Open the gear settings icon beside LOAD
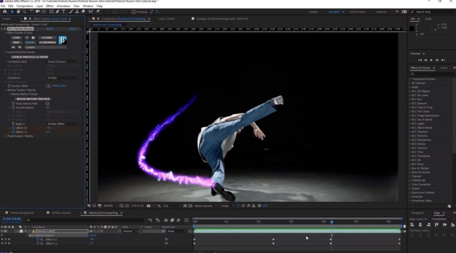This screenshot has width=456, height=253. (33, 38)
